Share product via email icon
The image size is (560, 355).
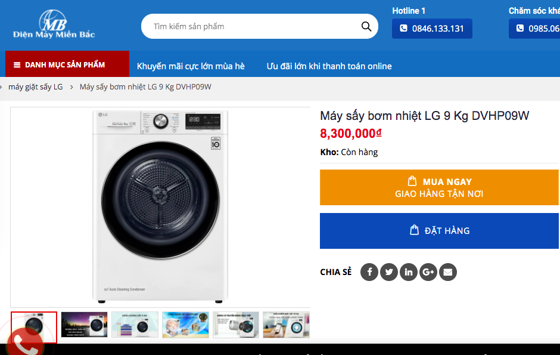tap(448, 272)
